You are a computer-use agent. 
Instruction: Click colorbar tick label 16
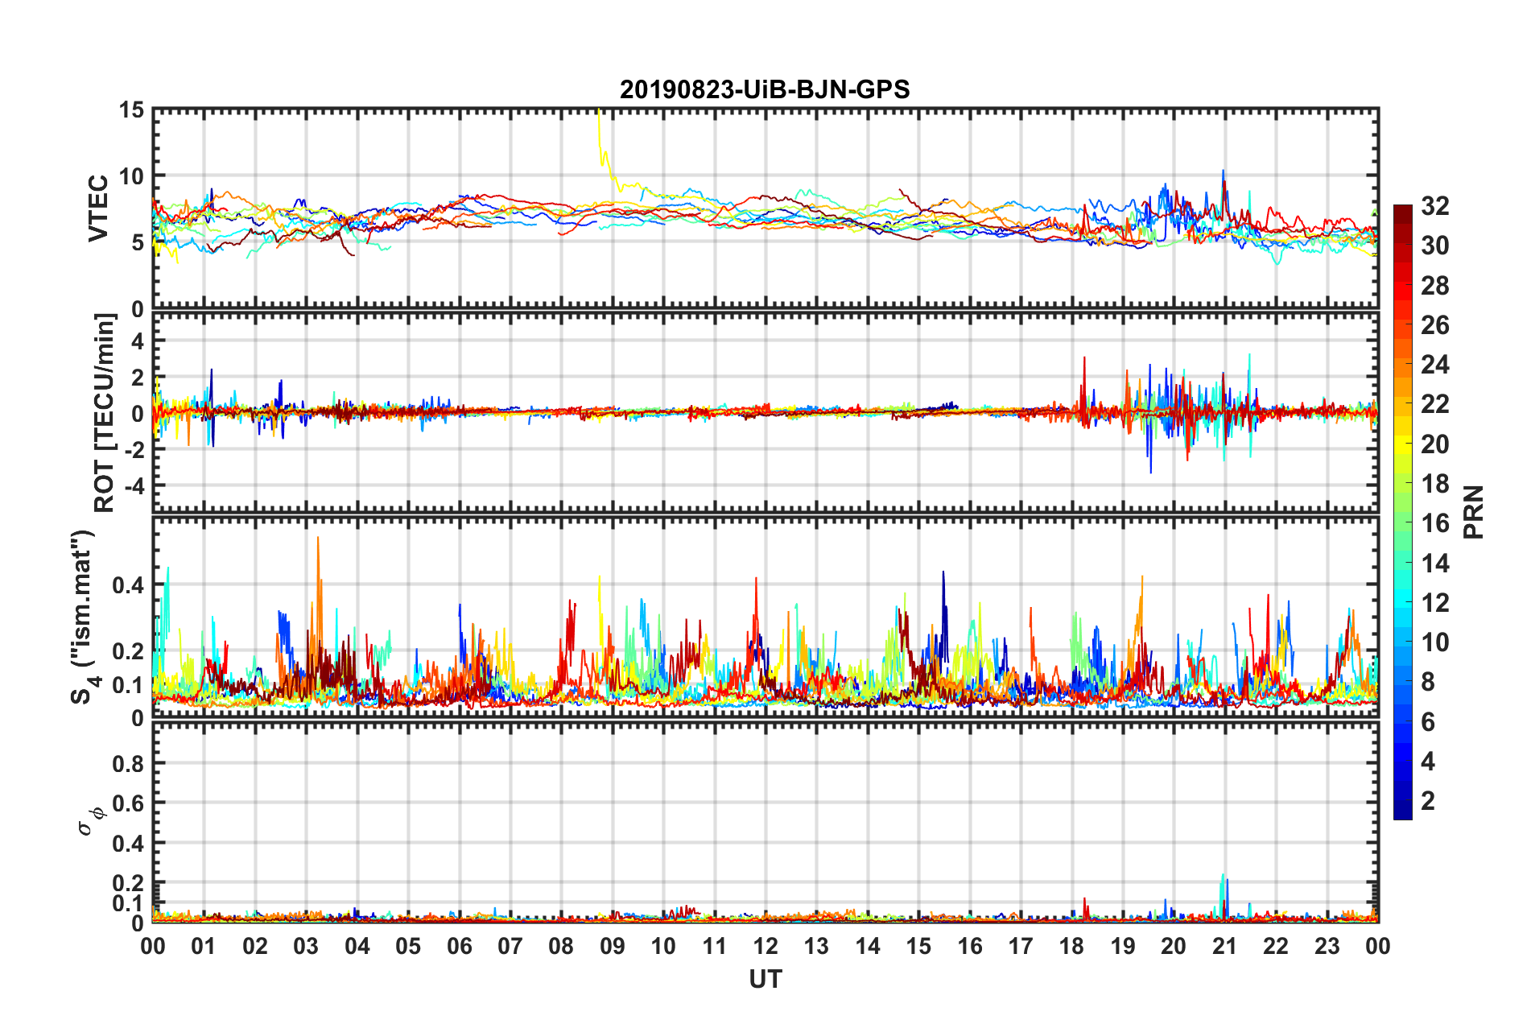click(1434, 523)
